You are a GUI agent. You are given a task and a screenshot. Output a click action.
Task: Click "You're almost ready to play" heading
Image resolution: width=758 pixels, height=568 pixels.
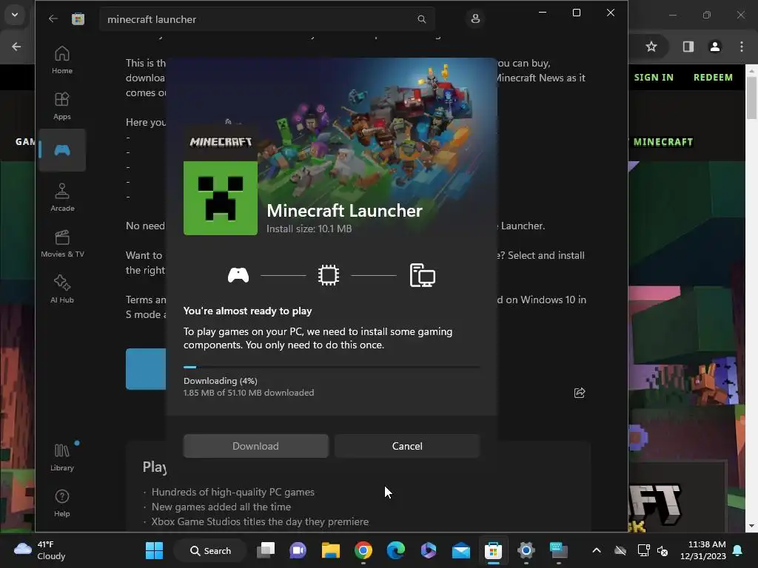click(x=247, y=311)
